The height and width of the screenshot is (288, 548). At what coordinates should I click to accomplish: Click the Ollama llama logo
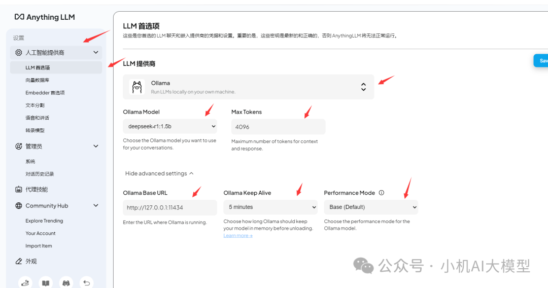click(x=137, y=87)
